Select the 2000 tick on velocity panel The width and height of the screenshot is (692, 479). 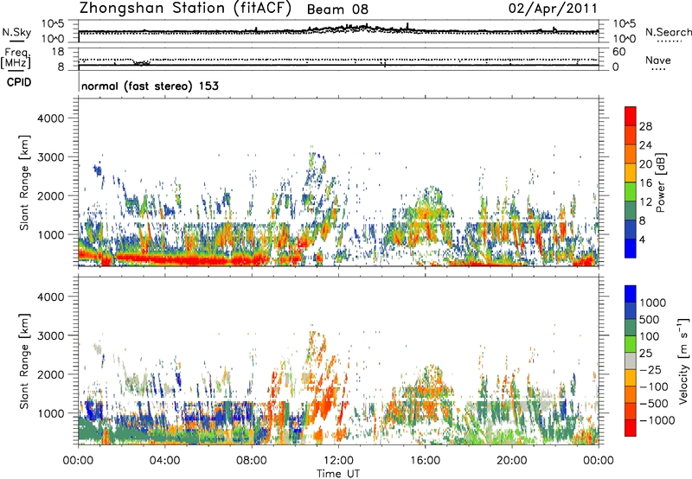coord(50,374)
